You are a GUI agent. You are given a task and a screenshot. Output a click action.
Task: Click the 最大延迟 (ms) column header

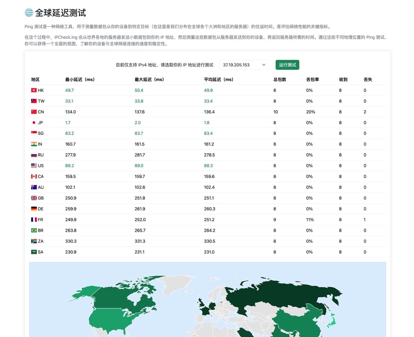tap(149, 80)
